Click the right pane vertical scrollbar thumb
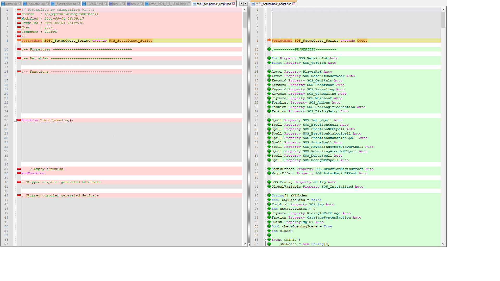The width and height of the screenshot is (500, 281). point(443,20)
